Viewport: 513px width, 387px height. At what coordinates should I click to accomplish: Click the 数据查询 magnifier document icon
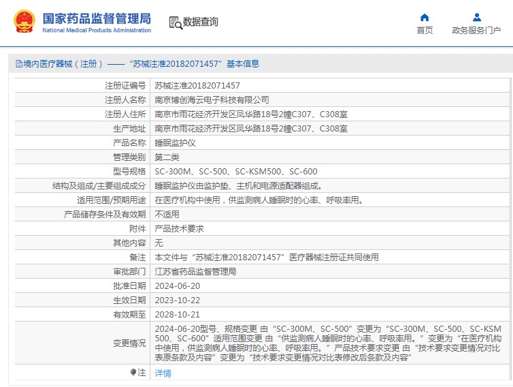(175, 22)
